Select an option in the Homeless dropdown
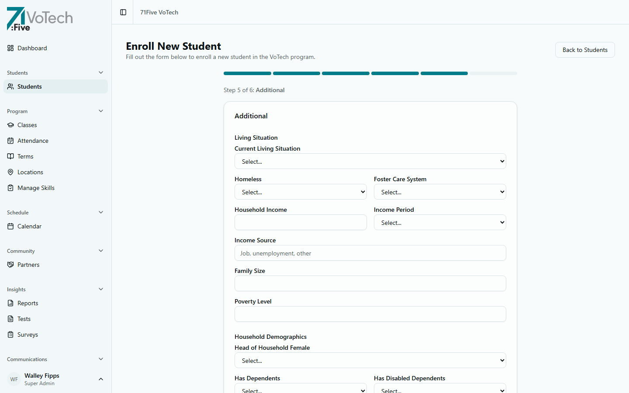 [301, 192]
